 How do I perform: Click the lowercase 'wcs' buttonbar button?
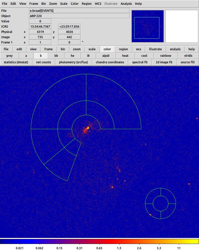pyautogui.click(x=139, y=49)
